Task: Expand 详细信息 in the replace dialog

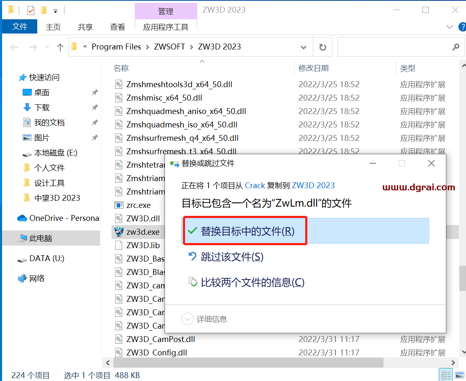Action: click(187, 319)
